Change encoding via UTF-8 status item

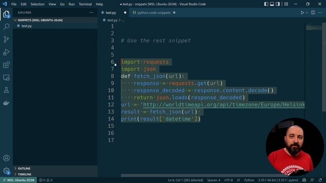point(229,180)
